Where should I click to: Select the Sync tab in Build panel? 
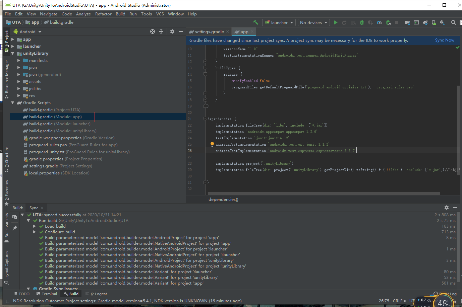tap(34, 208)
